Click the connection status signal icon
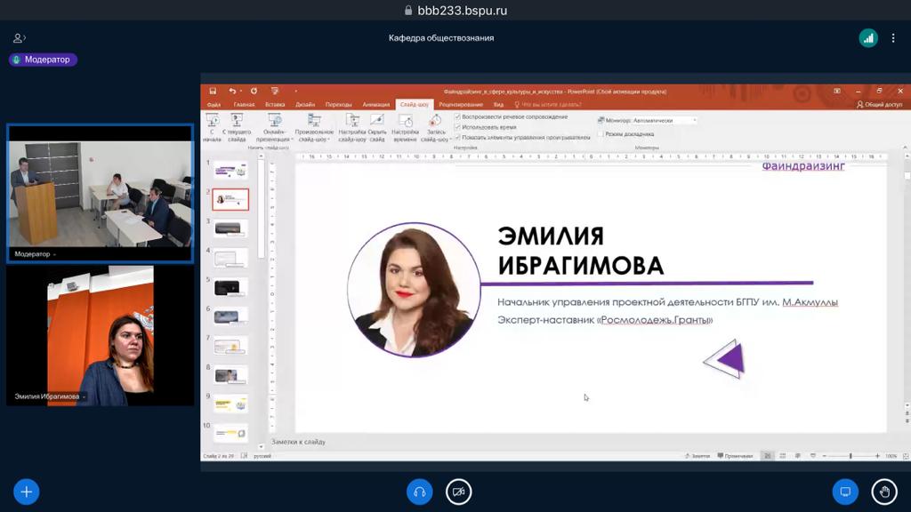Viewport: 911px width, 512px height. point(867,38)
